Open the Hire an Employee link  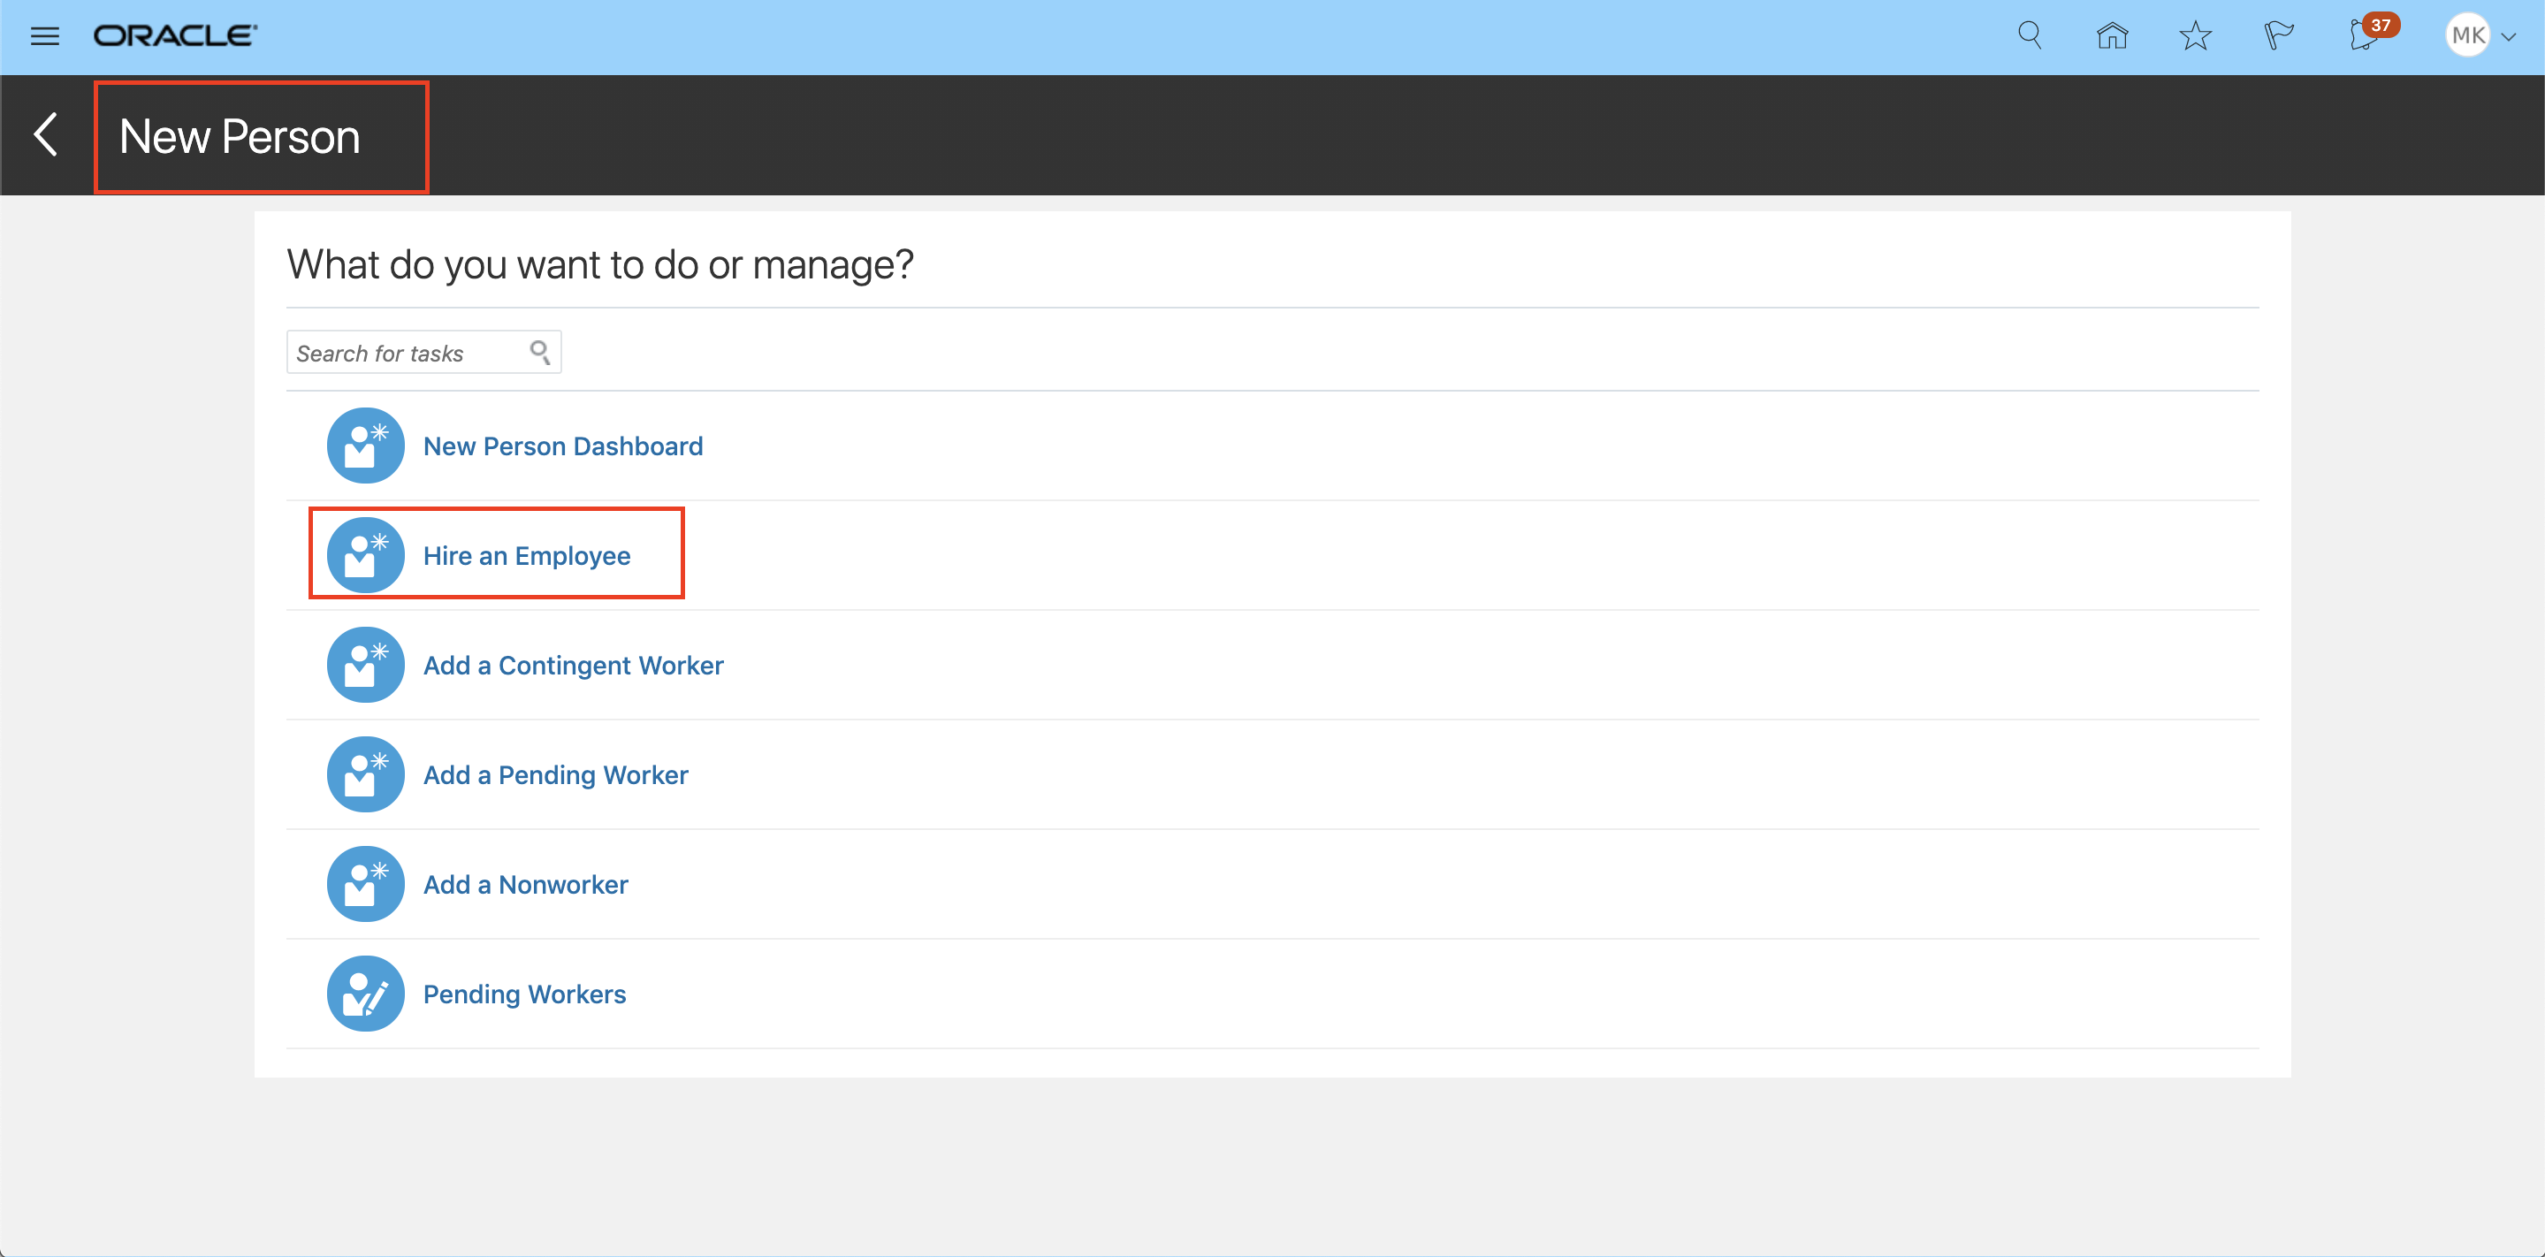527,556
